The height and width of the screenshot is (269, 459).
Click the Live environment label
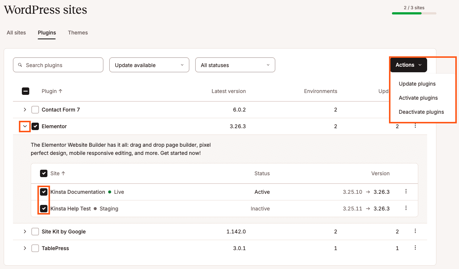click(119, 192)
